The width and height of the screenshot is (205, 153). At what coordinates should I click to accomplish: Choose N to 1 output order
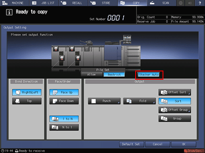point(64,127)
